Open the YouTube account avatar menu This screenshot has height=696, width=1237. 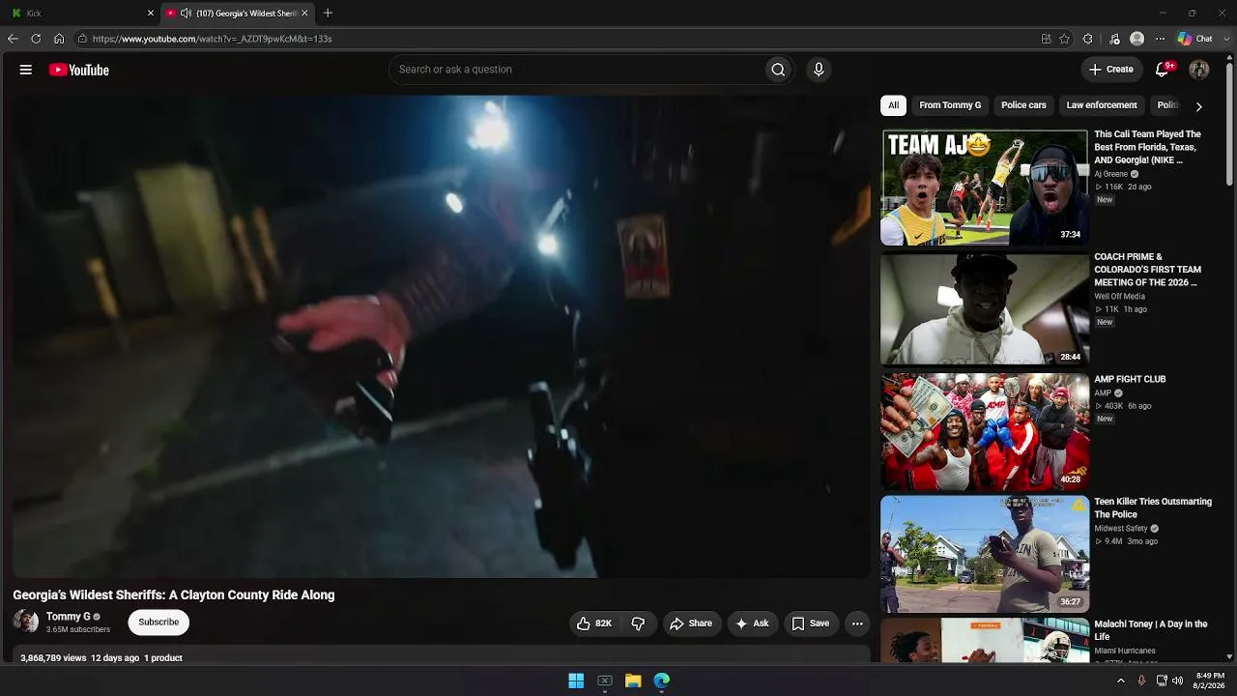1199,70
